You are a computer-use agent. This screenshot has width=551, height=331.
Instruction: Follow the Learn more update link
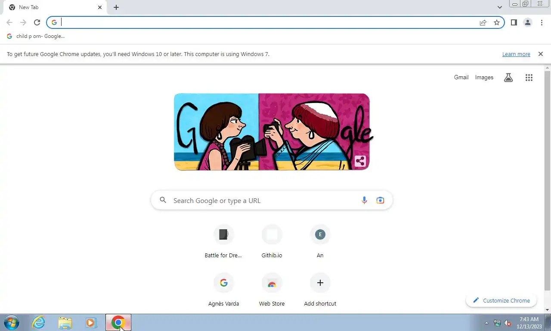coord(516,54)
